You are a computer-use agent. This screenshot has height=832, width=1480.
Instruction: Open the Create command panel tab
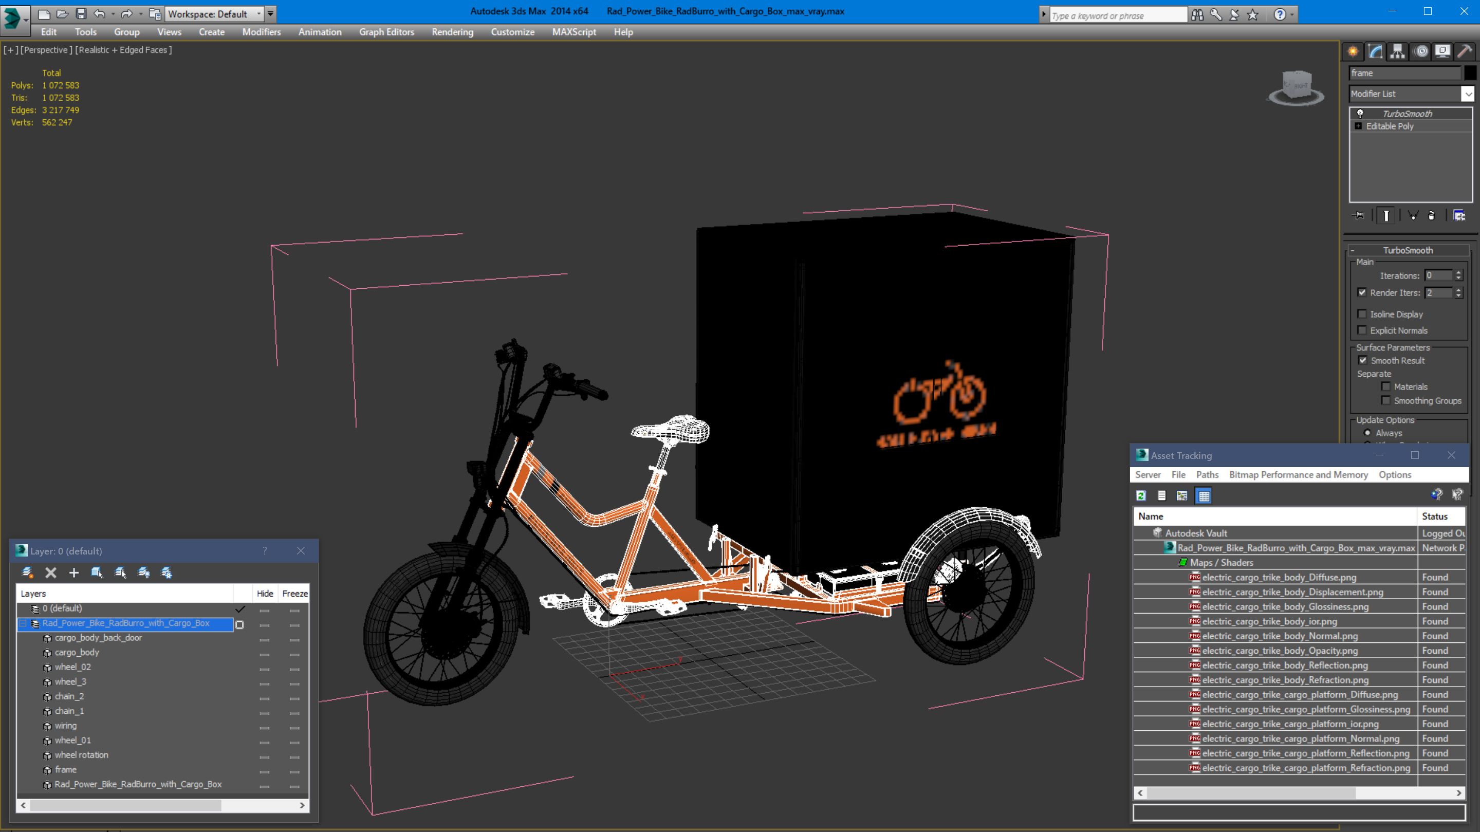coord(1353,52)
